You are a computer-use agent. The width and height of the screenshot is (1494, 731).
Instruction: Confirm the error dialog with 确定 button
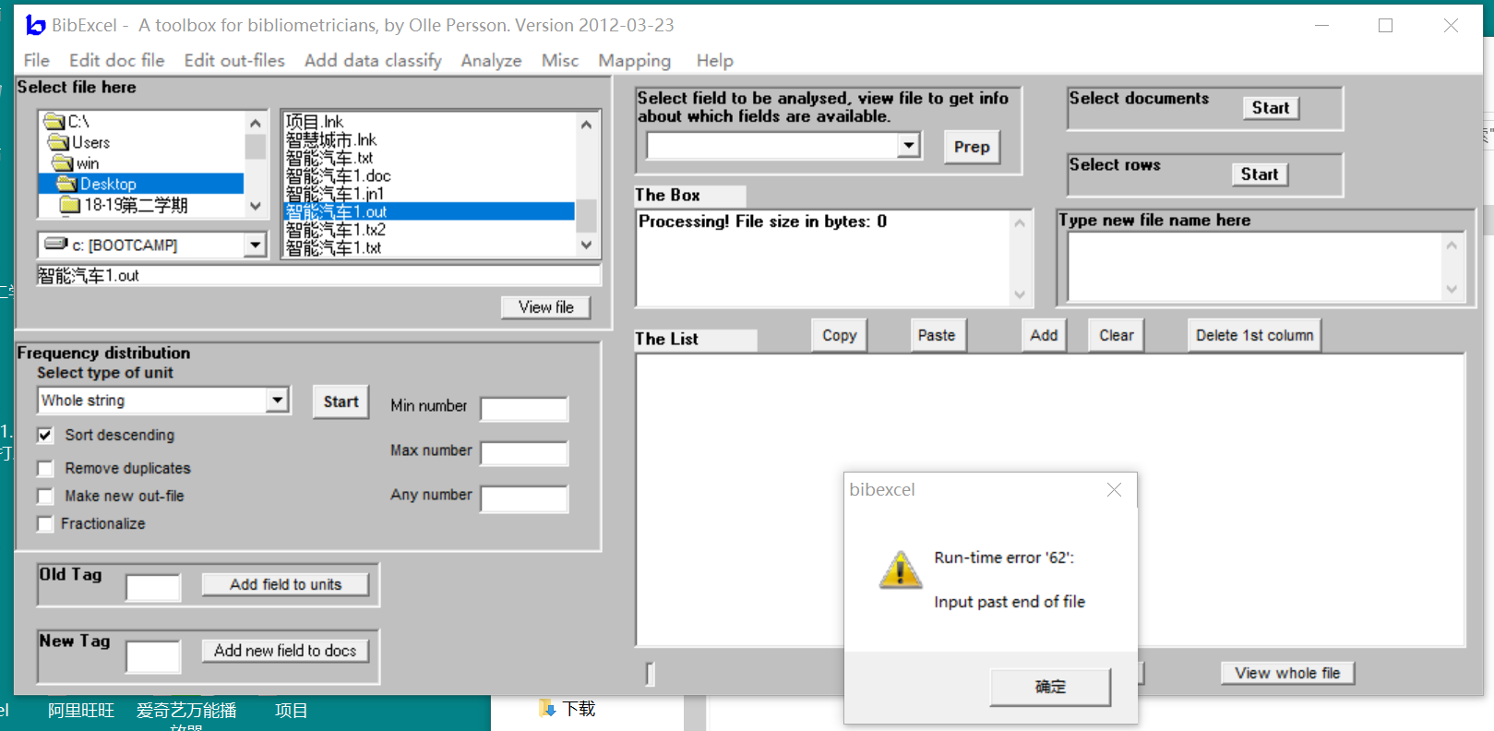(x=1050, y=687)
